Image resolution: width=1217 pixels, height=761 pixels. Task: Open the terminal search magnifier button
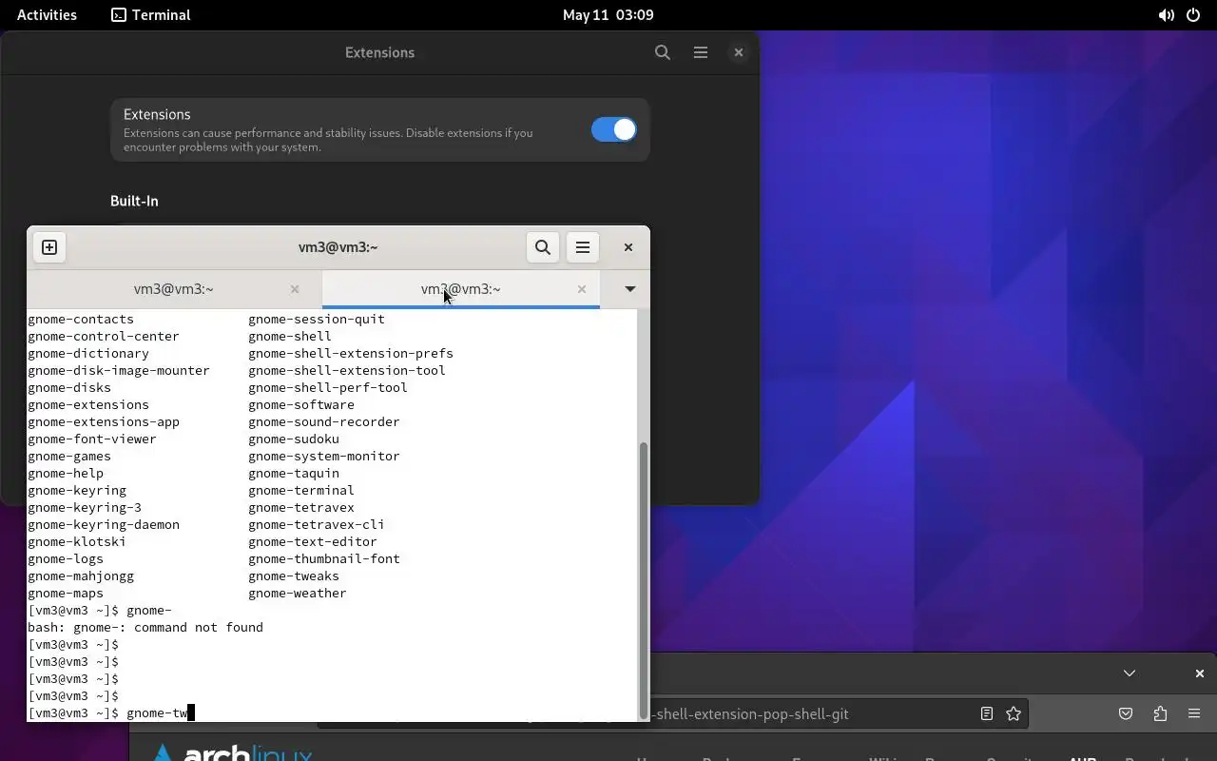point(543,247)
